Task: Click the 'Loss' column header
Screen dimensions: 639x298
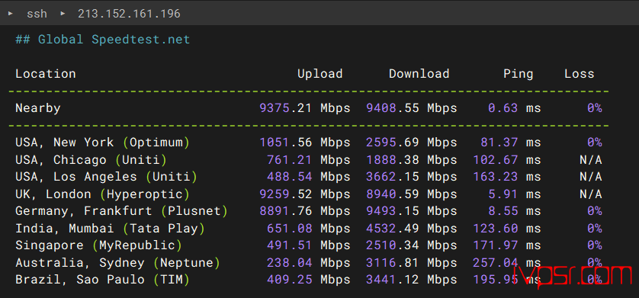Action: coord(579,74)
